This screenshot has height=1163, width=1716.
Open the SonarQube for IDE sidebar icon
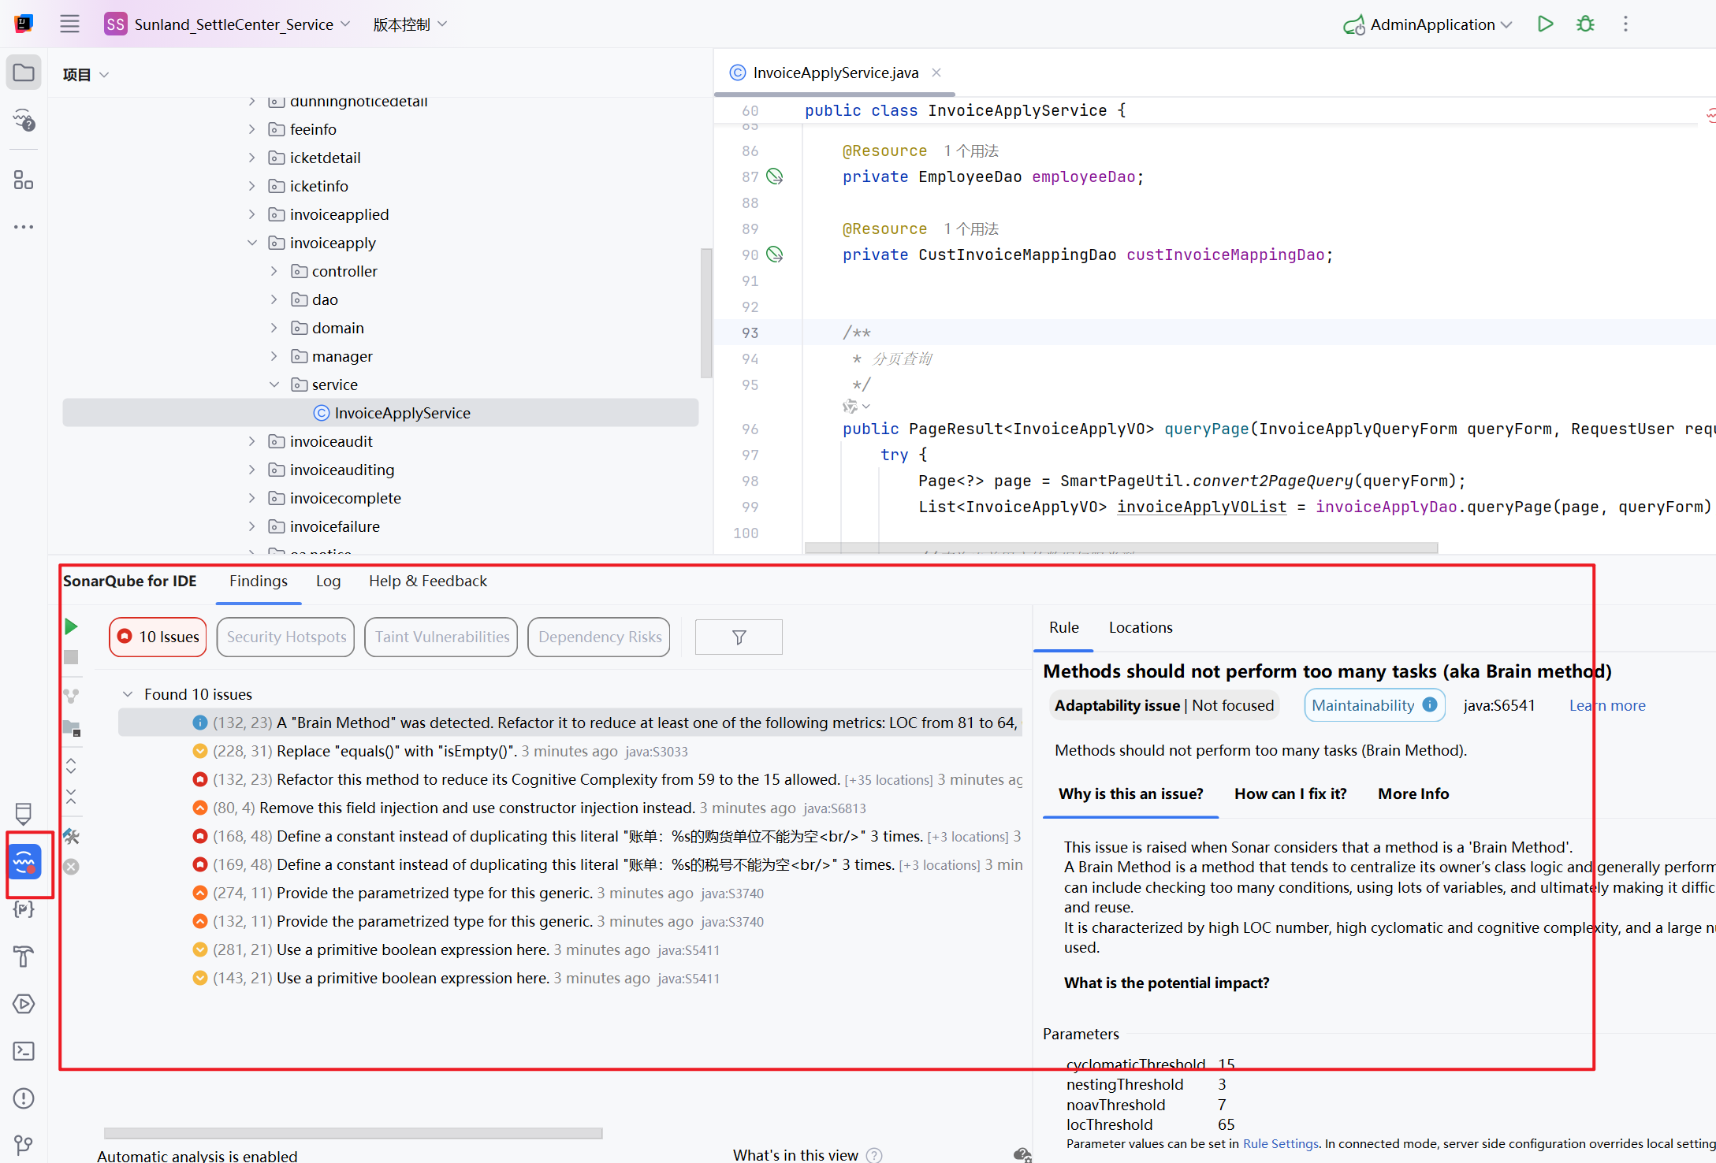click(x=24, y=862)
